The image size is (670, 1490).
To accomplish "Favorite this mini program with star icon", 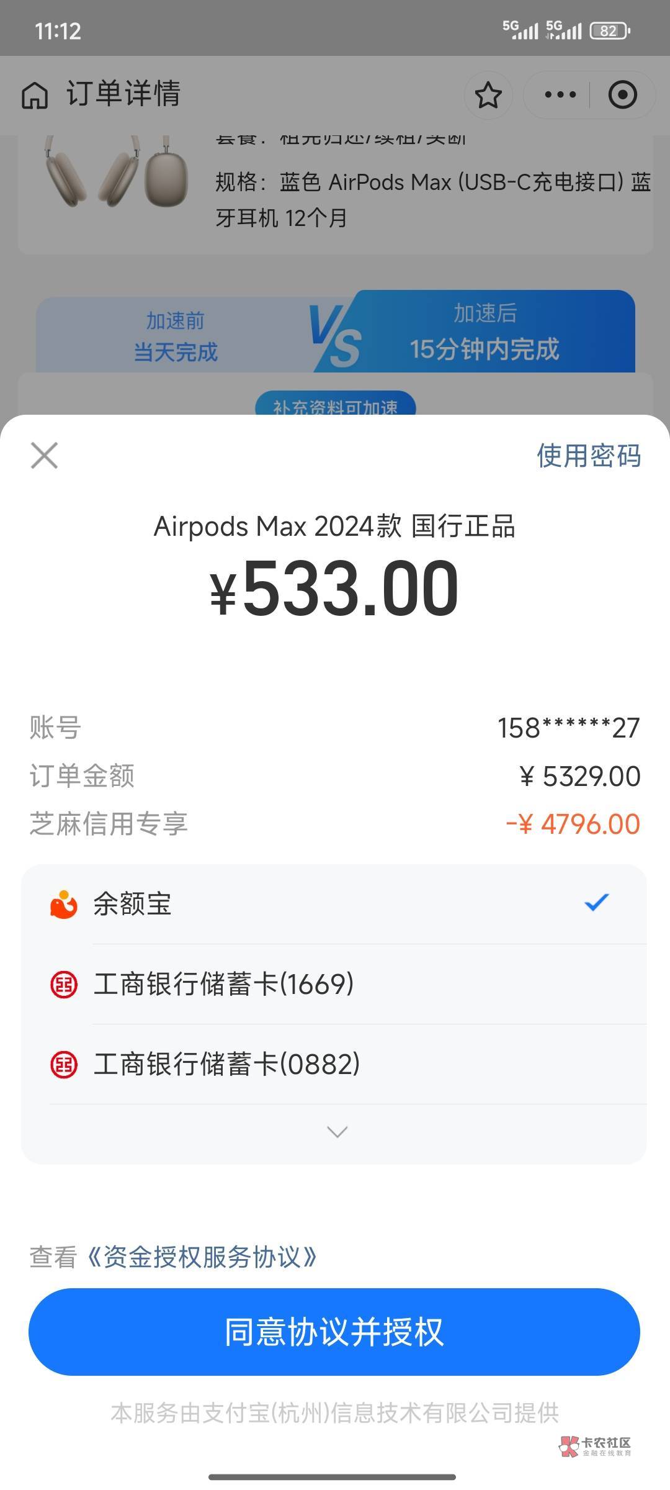I will pyautogui.click(x=488, y=95).
